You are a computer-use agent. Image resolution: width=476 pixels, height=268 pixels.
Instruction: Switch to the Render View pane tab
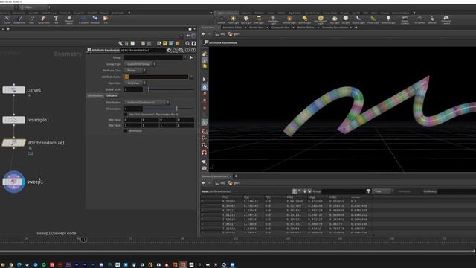257,28
